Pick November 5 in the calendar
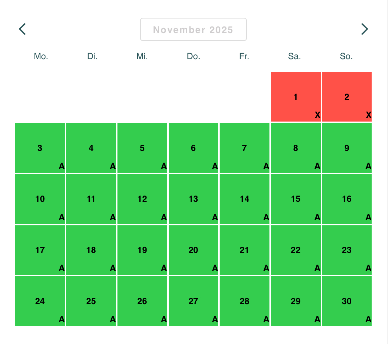Screen dimensions: 388x344 [142, 148]
